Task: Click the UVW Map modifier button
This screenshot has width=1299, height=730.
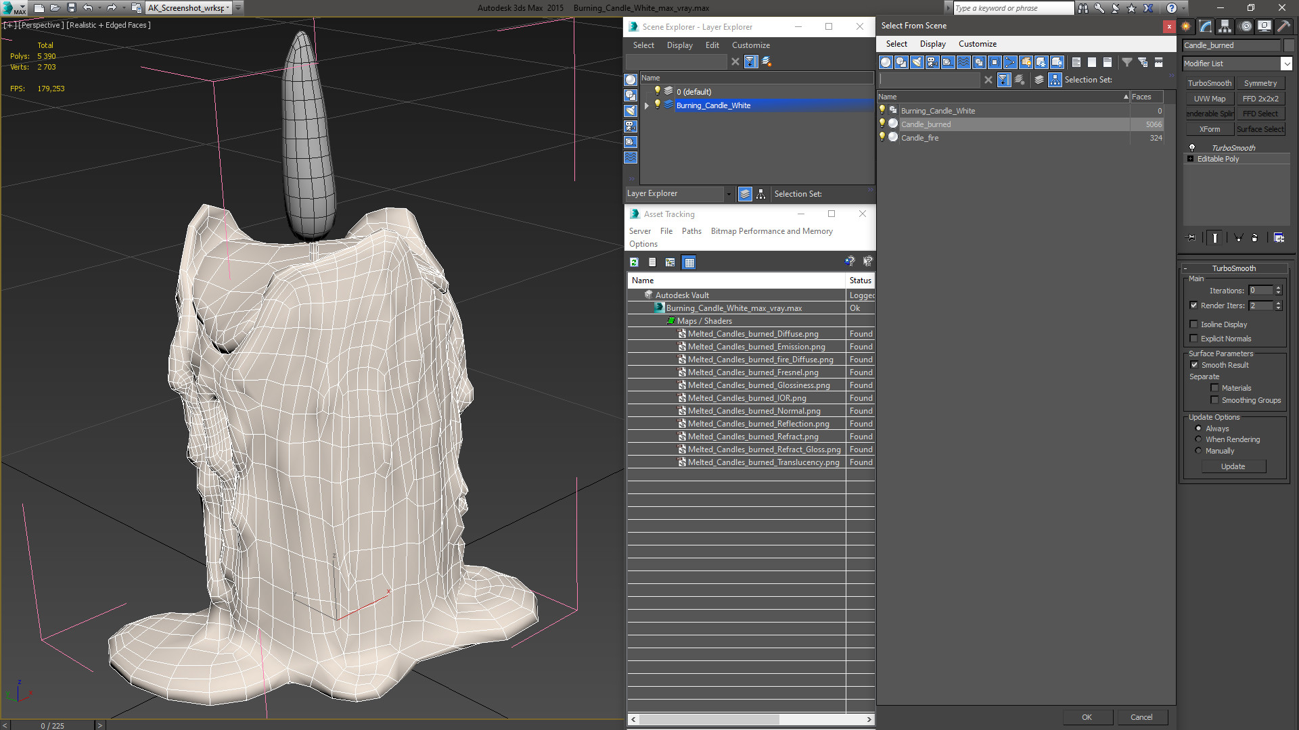Action: [x=1210, y=99]
